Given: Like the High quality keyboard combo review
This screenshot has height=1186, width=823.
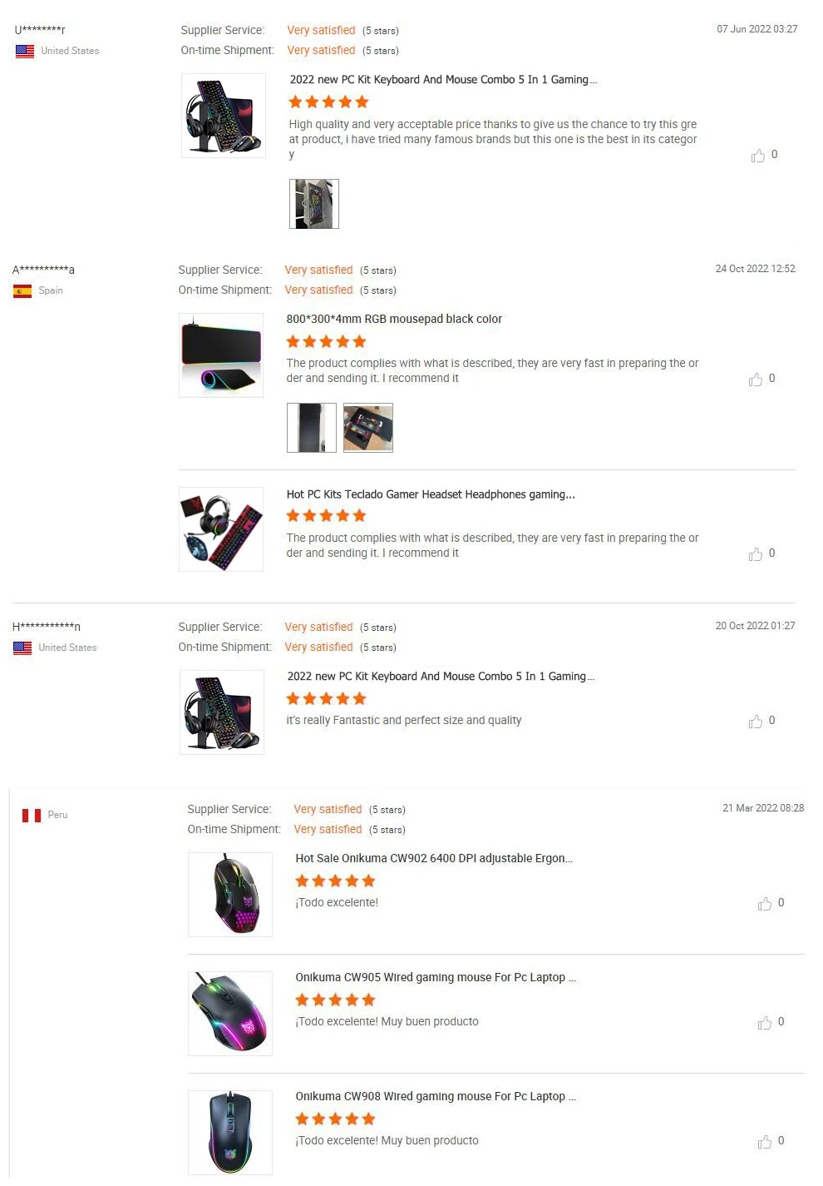Looking at the screenshot, I should [x=757, y=156].
